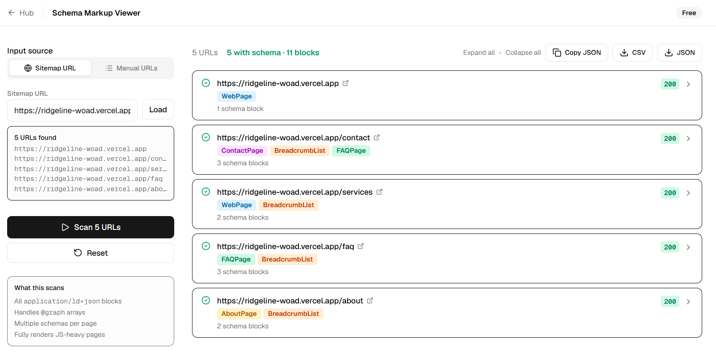Screen dimensions: 716x360
Task: Open external link icon for /contact URL
Action: pyautogui.click(x=376, y=137)
